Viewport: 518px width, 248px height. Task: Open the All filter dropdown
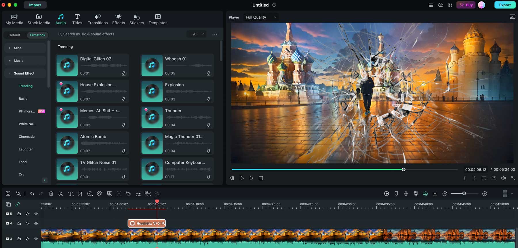(198, 34)
